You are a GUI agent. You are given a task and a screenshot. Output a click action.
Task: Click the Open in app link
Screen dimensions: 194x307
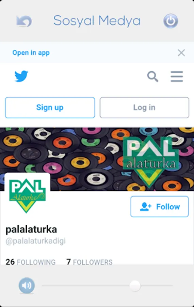click(x=31, y=53)
